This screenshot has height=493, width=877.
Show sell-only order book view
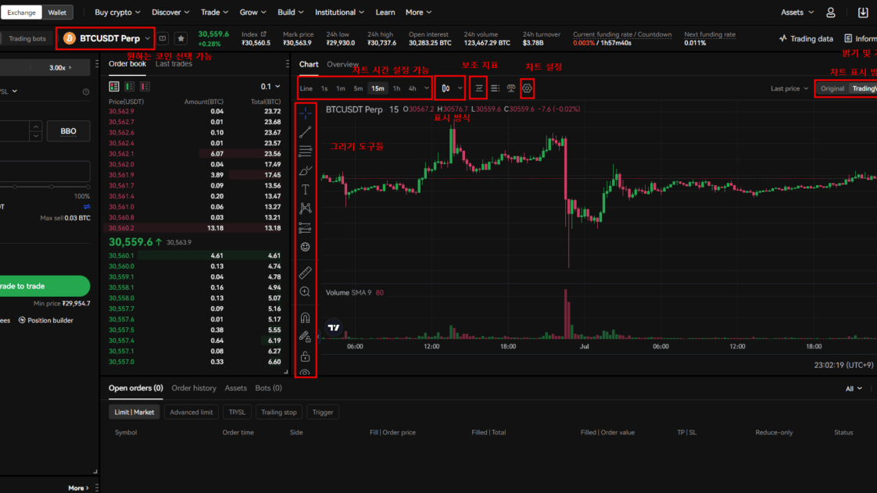point(145,87)
